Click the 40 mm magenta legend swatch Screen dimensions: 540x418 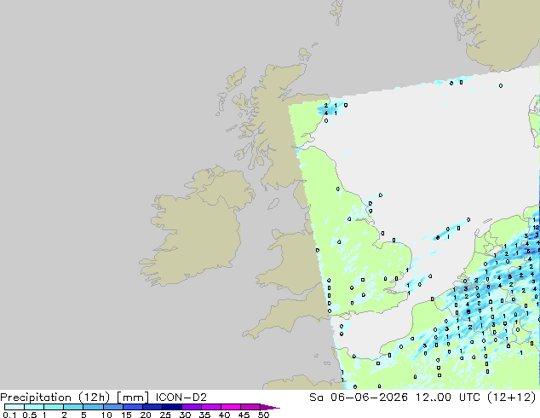coord(231,407)
